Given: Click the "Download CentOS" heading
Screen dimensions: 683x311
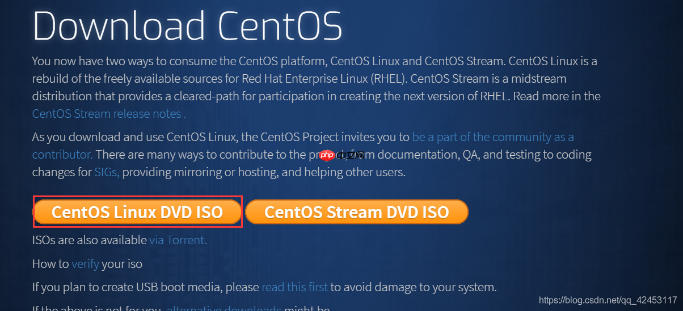Looking at the screenshot, I should [x=187, y=26].
